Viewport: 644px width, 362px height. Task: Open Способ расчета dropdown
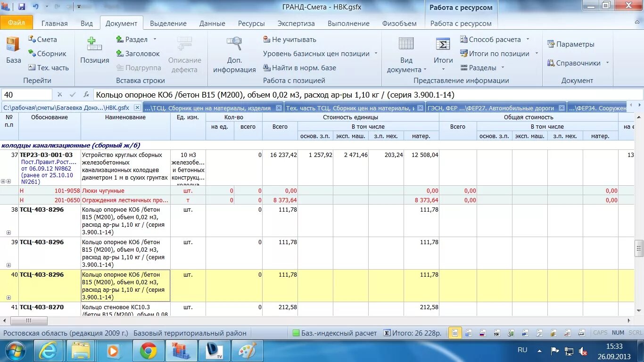495,40
